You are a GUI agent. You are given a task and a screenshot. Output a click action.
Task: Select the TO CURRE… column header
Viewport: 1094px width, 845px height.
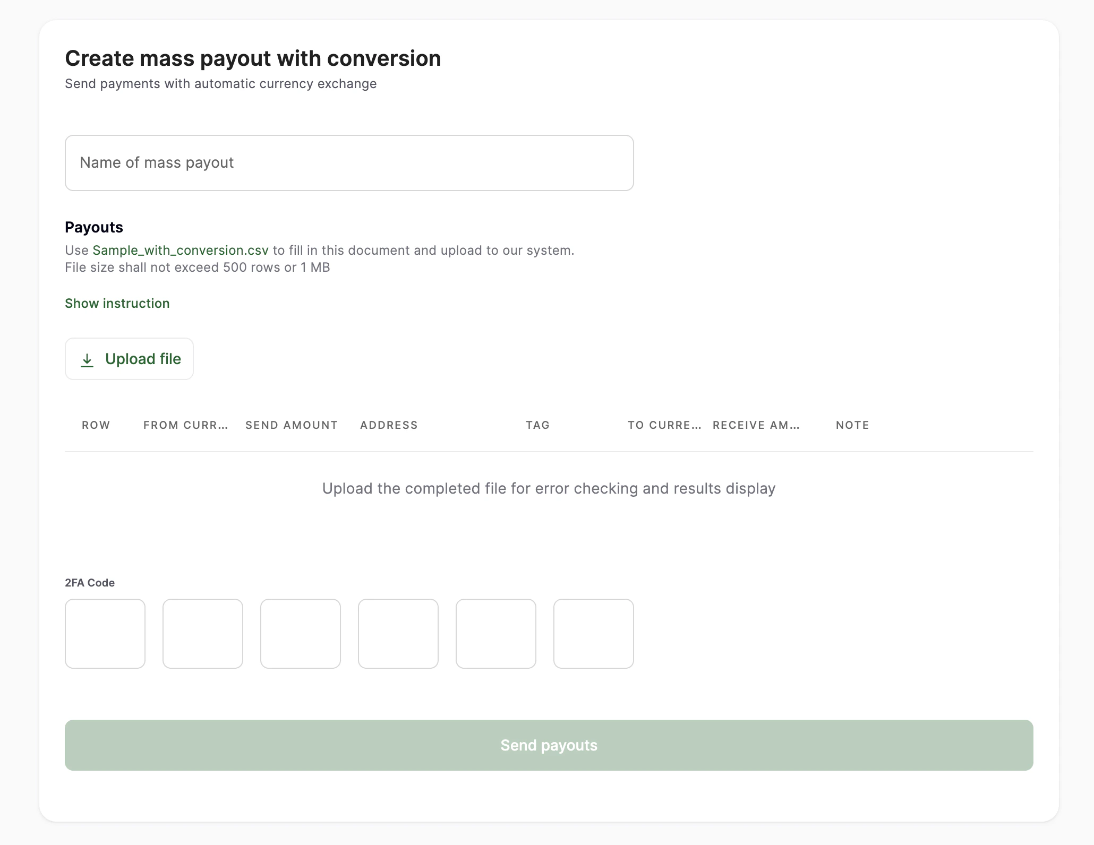coord(664,425)
